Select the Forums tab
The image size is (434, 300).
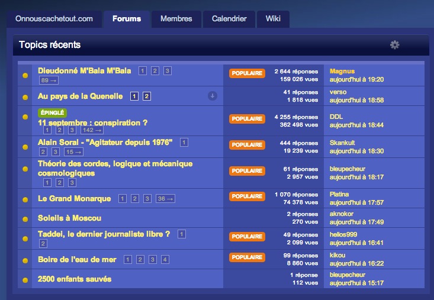[127, 19]
